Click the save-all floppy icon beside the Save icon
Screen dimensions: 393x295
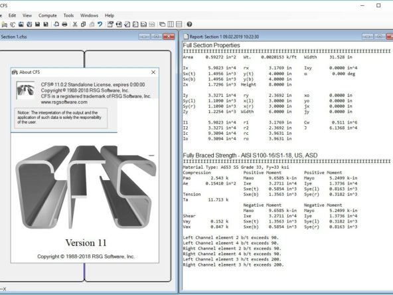[x=46, y=25]
